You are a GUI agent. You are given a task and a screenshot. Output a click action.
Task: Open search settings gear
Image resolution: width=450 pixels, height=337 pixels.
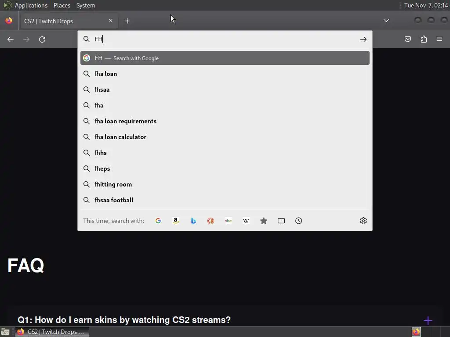[363, 221]
